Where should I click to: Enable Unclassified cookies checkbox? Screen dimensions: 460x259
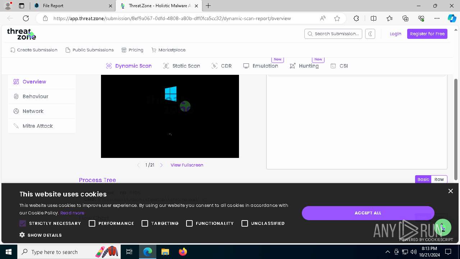pyautogui.click(x=245, y=223)
